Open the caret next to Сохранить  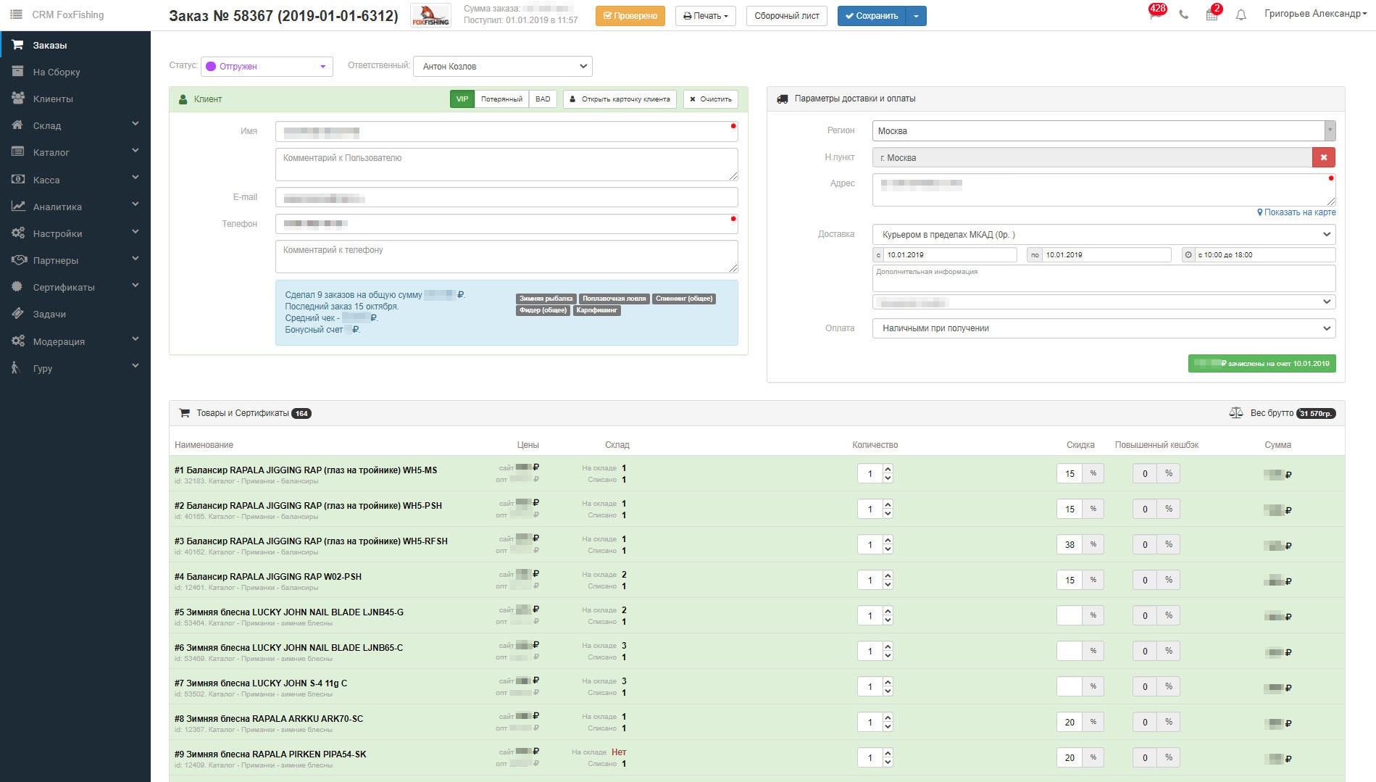coord(916,16)
